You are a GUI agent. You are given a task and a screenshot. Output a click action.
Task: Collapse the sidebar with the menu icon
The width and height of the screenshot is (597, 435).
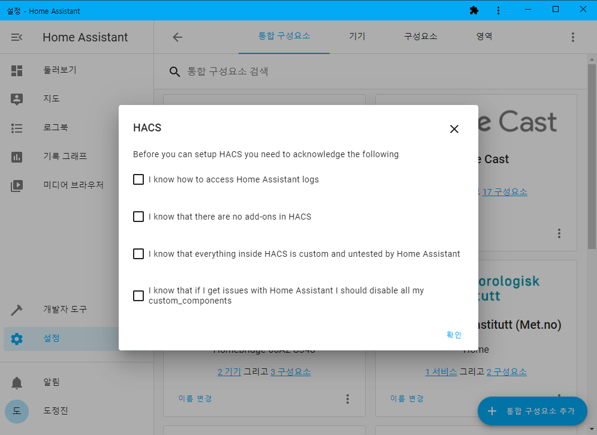point(16,37)
